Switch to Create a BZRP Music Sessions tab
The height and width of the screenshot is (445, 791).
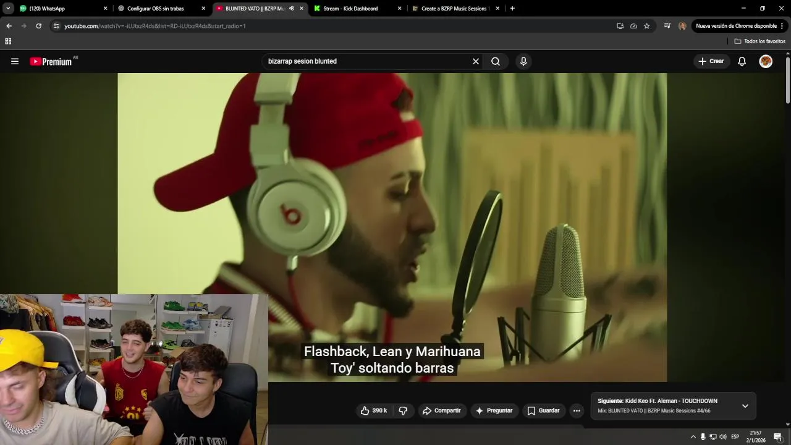click(454, 9)
